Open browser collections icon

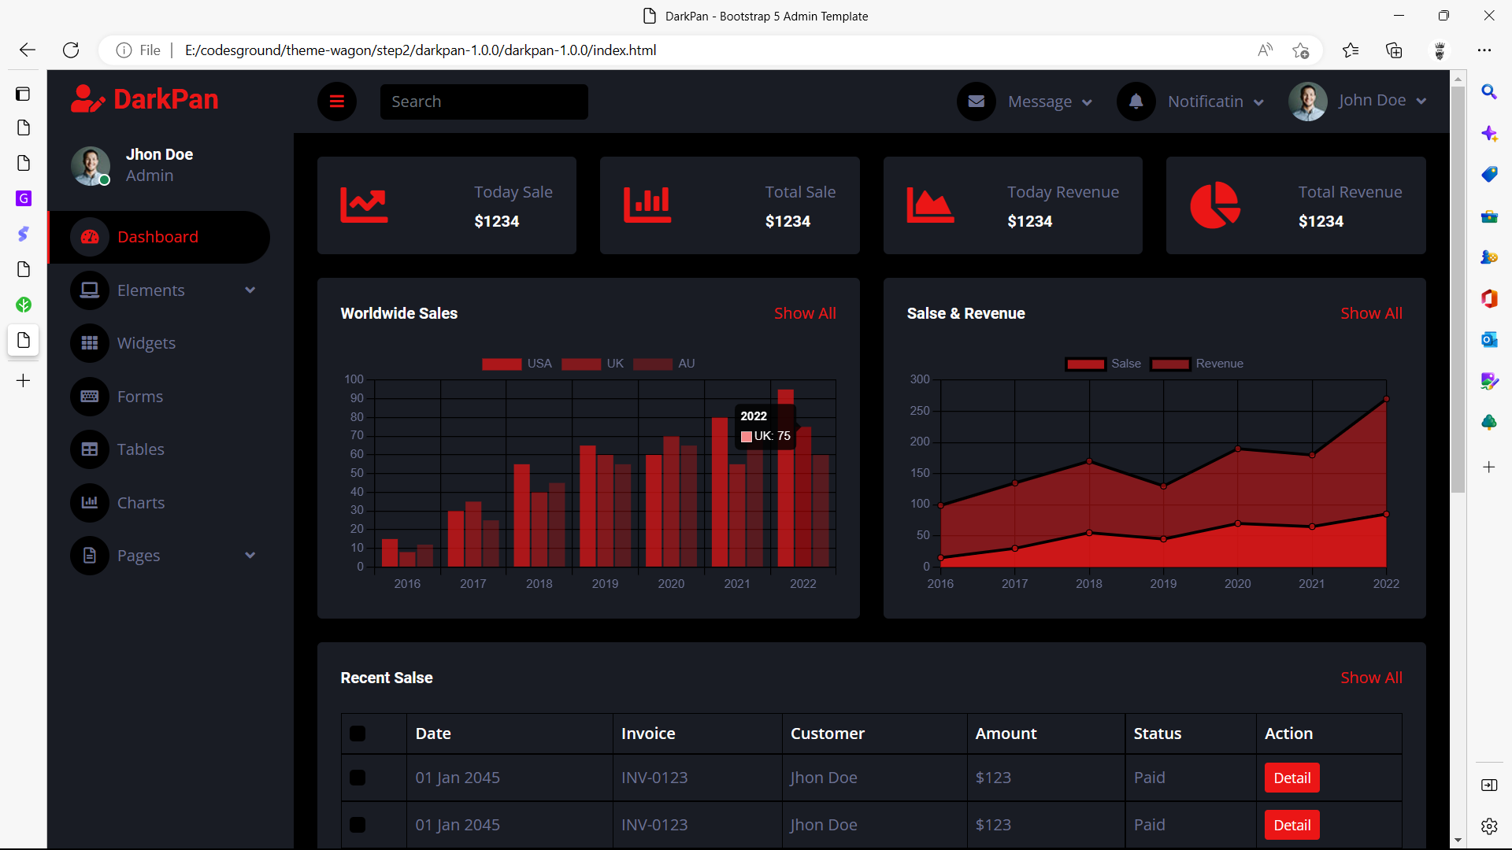click(1395, 50)
